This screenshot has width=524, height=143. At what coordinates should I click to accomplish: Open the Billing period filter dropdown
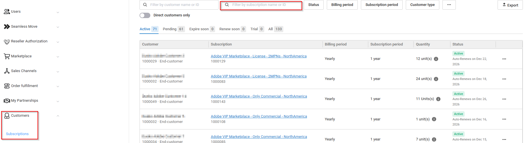[x=342, y=5]
